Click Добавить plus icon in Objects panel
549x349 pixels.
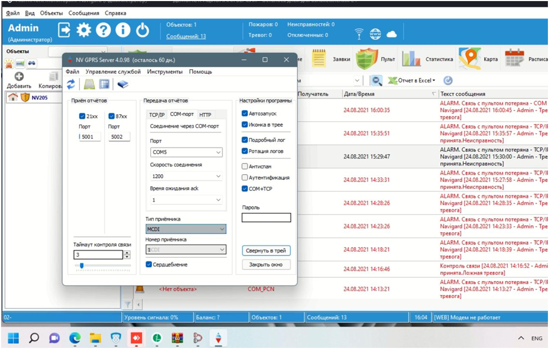[19, 76]
